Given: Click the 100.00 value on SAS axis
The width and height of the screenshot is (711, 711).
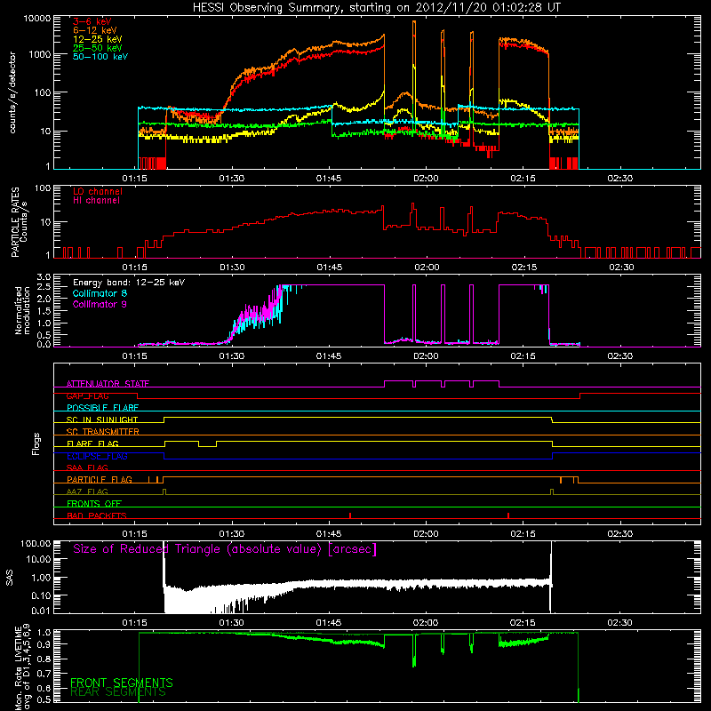Looking at the screenshot, I should point(36,543).
